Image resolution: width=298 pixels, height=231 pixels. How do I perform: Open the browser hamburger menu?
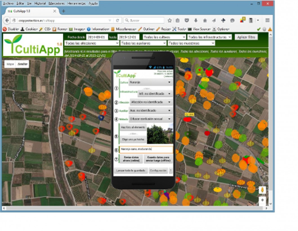coord(267,20)
